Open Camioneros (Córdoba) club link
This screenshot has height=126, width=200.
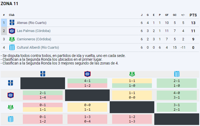pos(34,39)
